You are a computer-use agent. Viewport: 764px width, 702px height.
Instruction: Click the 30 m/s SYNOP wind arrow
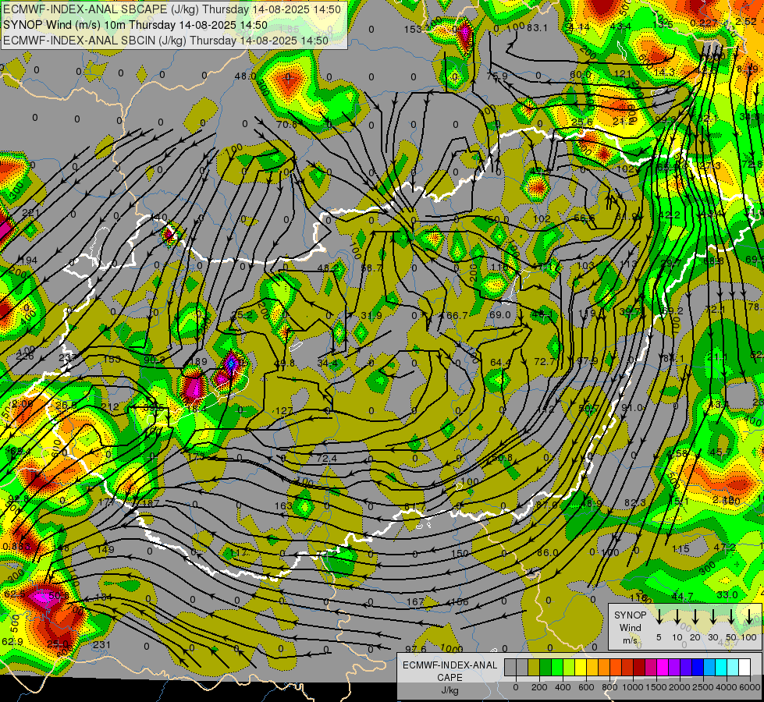(x=712, y=617)
